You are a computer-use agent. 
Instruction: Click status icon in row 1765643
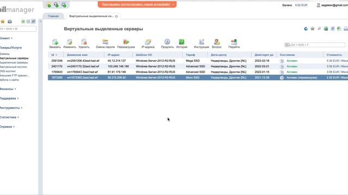(x=282, y=72)
